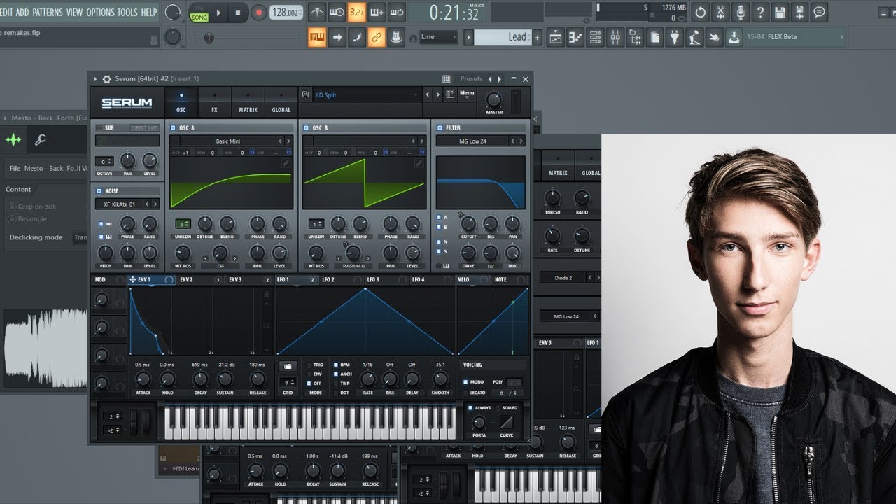Toggle the FILTER enable checkbox
This screenshot has width=896, height=504.
440,128
